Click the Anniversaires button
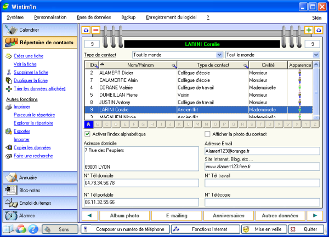The width and height of the screenshot is (329, 237). point(229,216)
